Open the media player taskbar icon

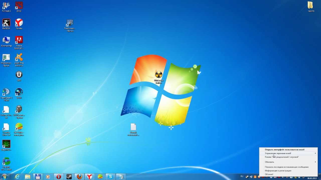(x=48, y=177)
